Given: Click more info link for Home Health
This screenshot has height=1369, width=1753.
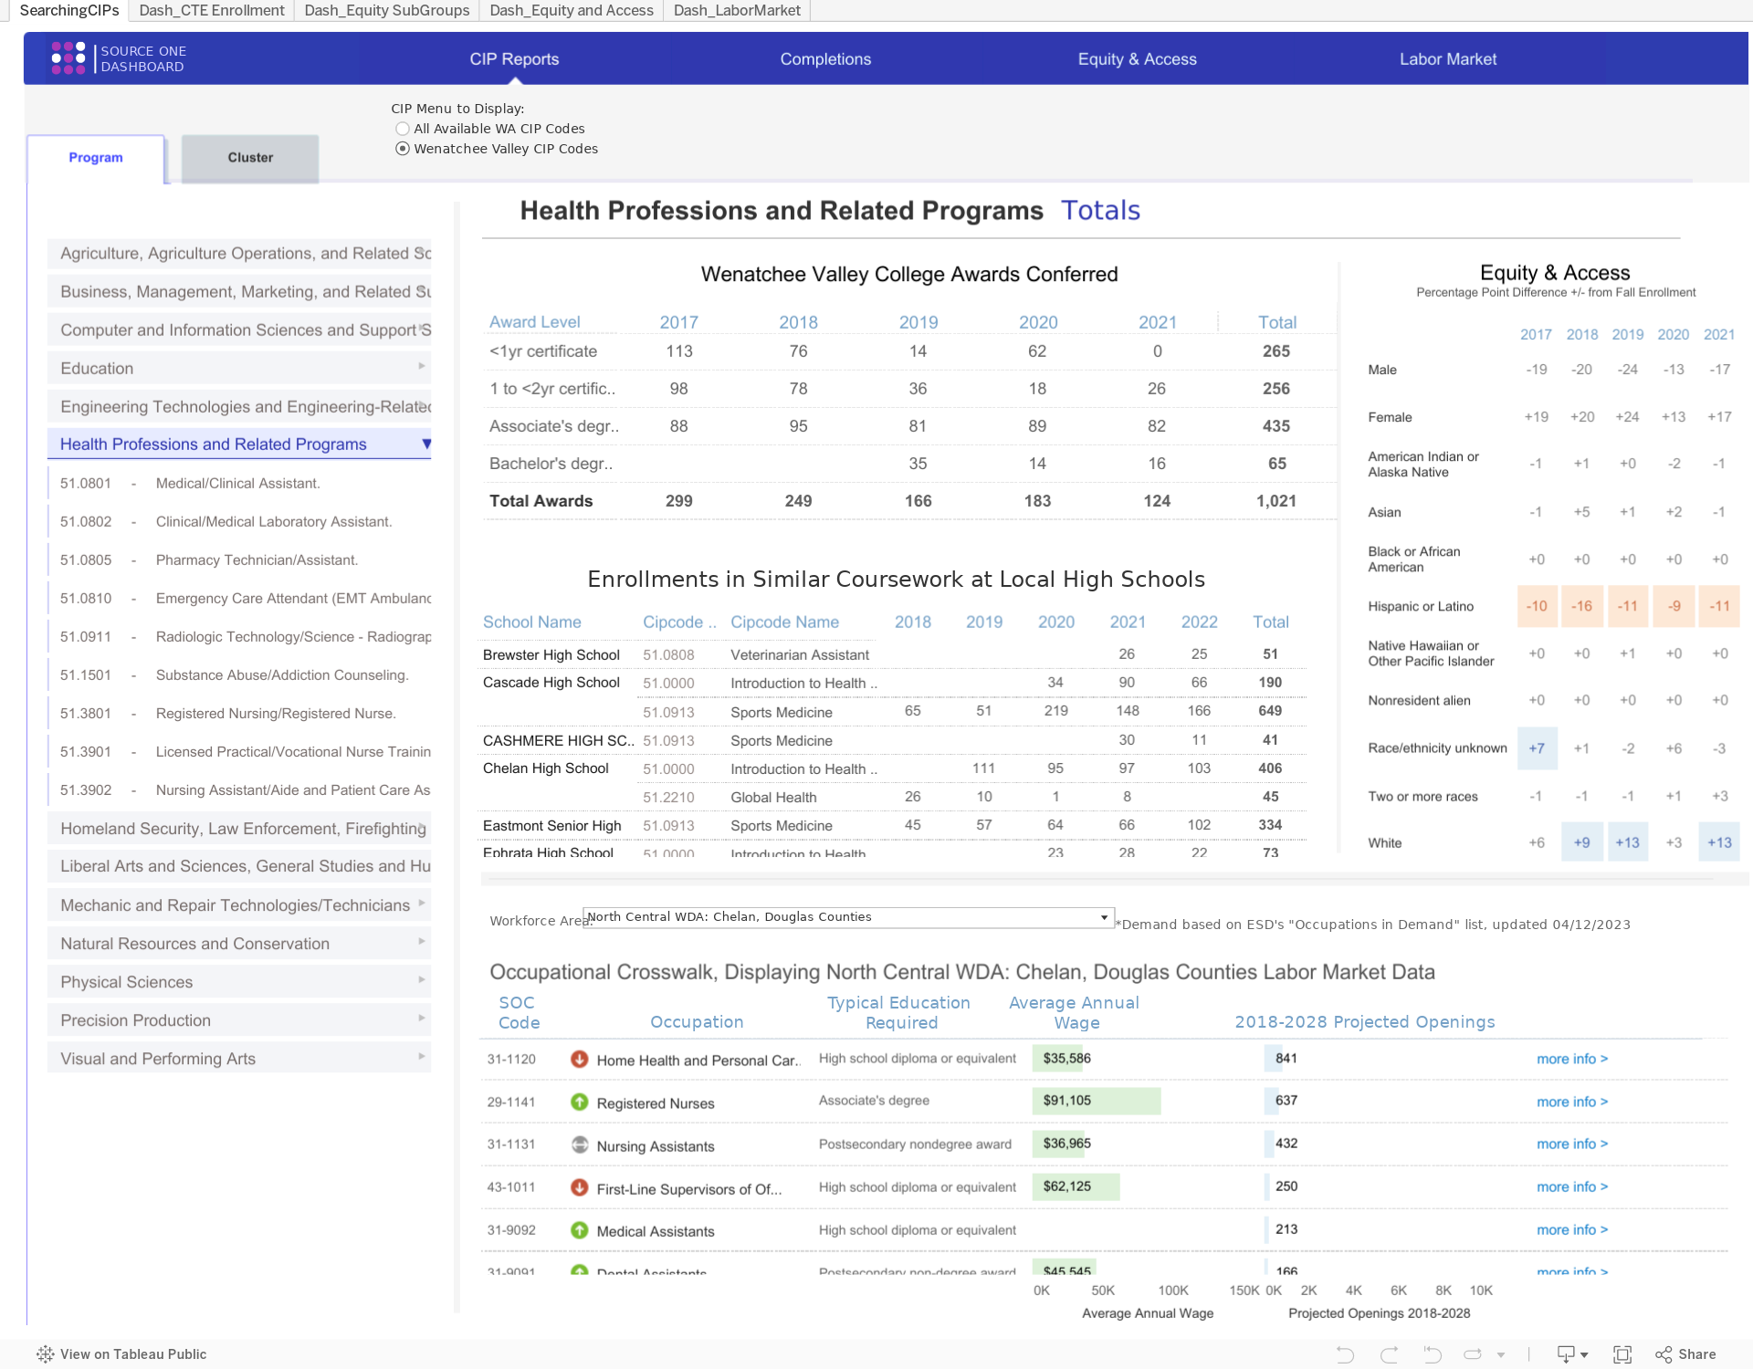Looking at the screenshot, I should coord(1572,1059).
